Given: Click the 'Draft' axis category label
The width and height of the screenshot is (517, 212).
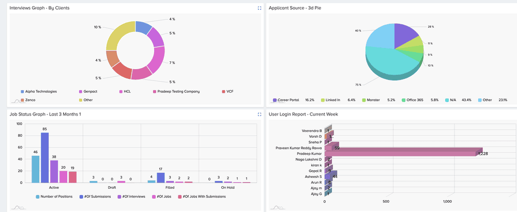Looking at the screenshot, I should pyautogui.click(x=112, y=188).
